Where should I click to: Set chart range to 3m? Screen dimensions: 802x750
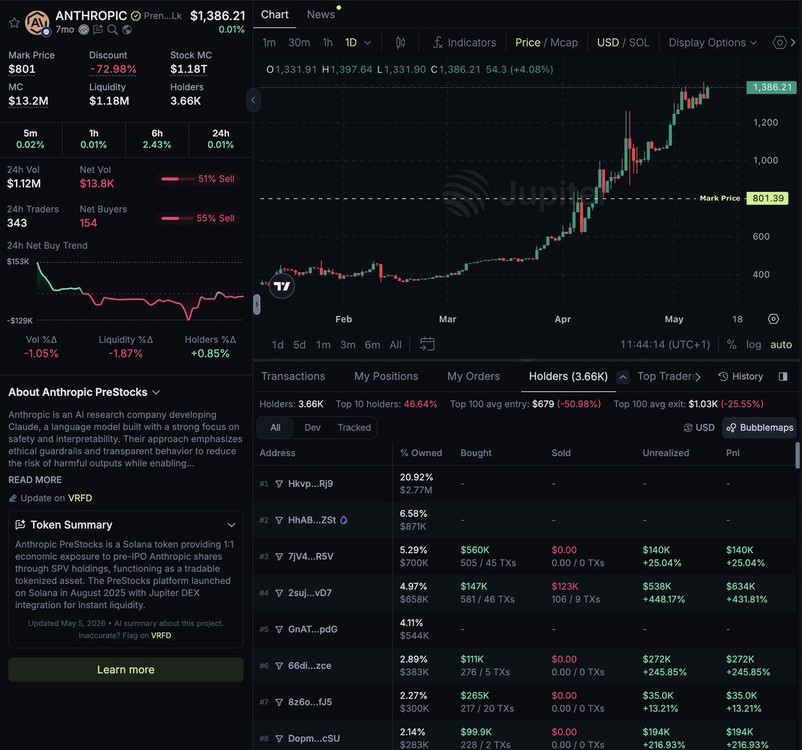348,345
